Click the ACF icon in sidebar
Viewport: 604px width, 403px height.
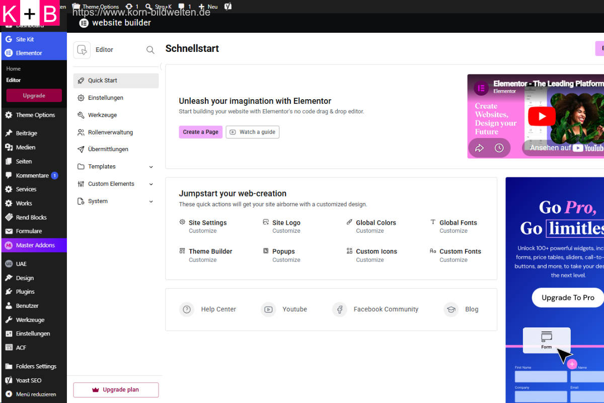pos(9,348)
